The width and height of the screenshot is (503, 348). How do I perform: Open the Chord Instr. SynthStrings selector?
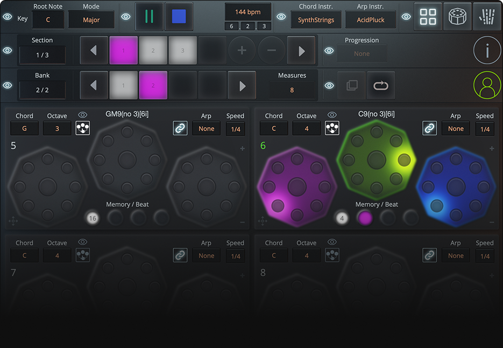316,20
